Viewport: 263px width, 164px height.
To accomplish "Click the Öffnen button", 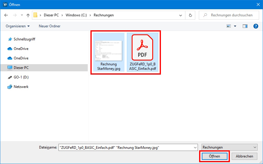I will (x=214, y=156).
